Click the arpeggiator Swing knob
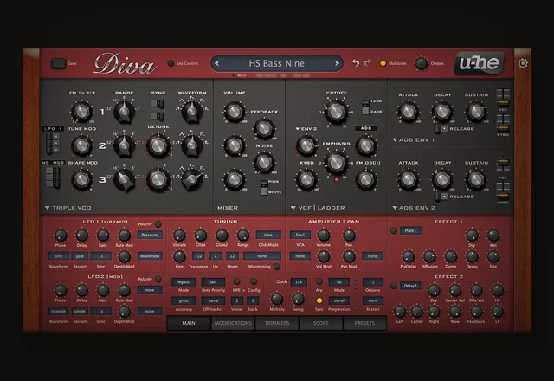This screenshot has width=554, height=381. point(298,299)
